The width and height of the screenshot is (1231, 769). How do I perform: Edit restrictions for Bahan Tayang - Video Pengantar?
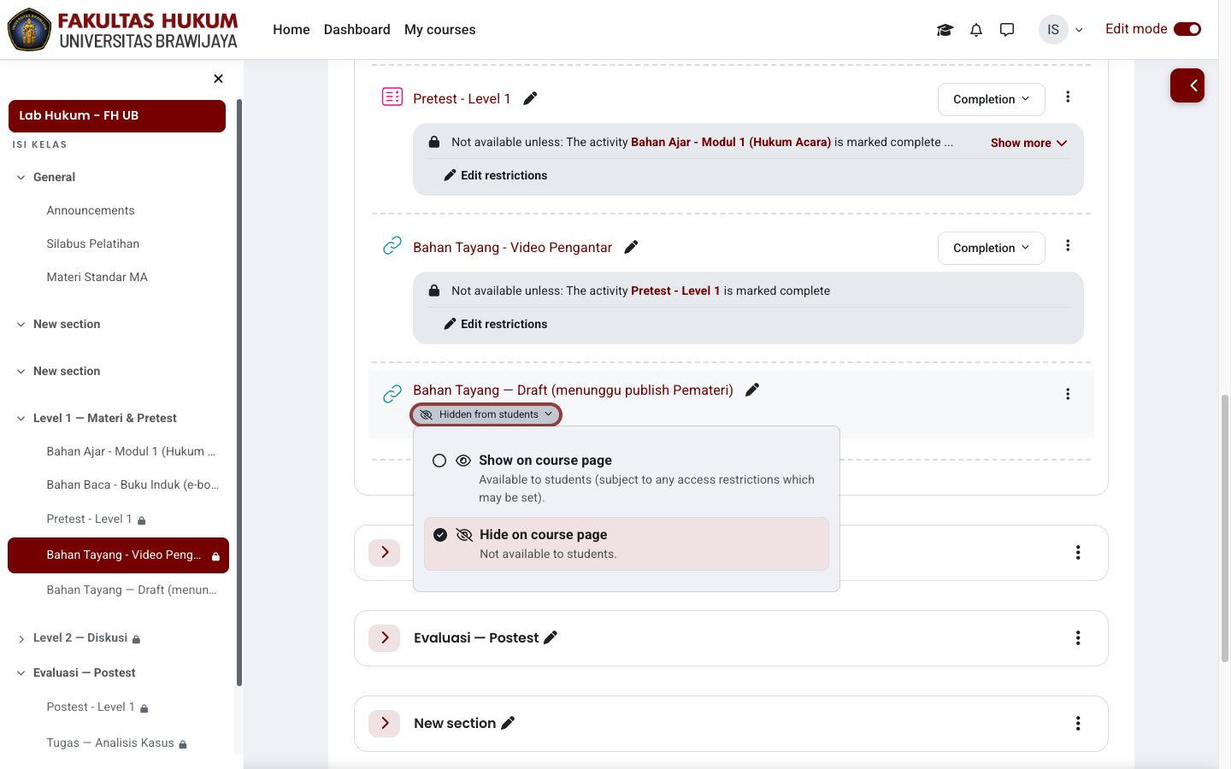click(496, 324)
